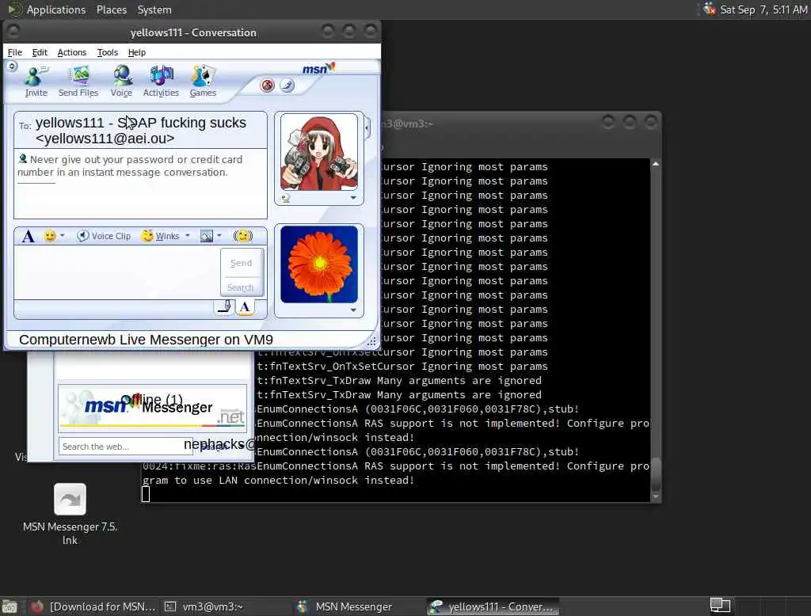This screenshot has width=811, height=616.
Task: Expand the background picker dropdown arrow
Action: (219, 236)
